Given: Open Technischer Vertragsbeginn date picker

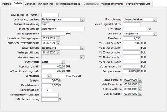Looking at the screenshot, I should click(x=58, y=43).
